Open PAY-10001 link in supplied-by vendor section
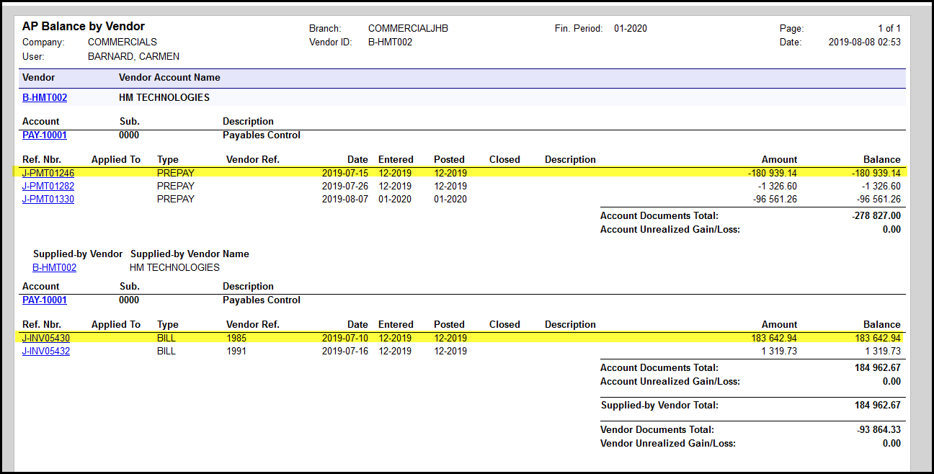The width and height of the screenshot is (934, 474). click(44, 300)
